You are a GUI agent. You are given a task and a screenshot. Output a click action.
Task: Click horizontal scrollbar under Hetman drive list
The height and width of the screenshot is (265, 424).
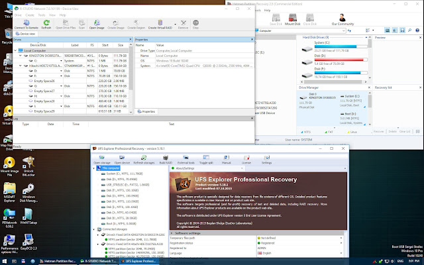pos(334,81)
